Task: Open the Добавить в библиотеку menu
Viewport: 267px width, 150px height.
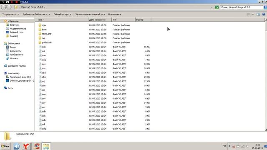Action: tap(36, 14)
